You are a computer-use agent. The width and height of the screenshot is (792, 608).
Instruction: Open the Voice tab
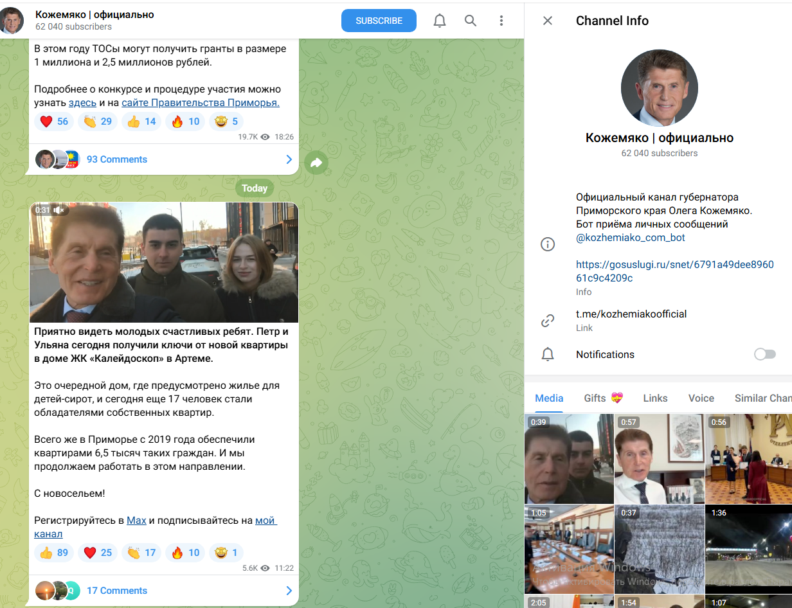701,398
